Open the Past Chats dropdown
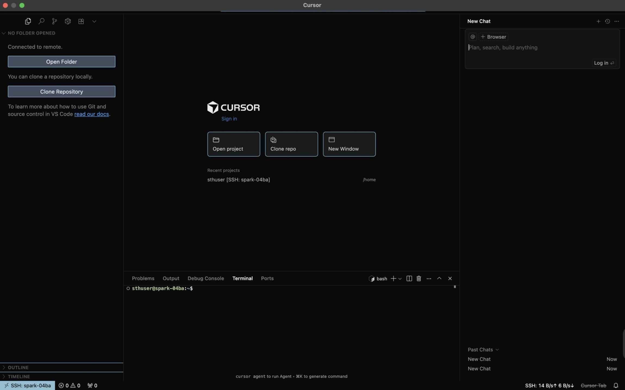 pyautogui.click(x=498, y=350)
